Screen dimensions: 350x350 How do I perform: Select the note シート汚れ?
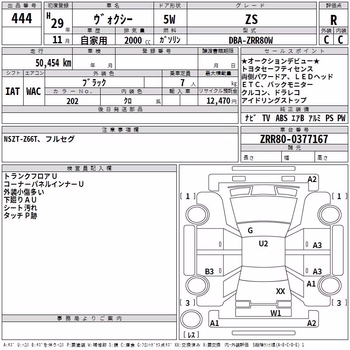click(21, 207)
